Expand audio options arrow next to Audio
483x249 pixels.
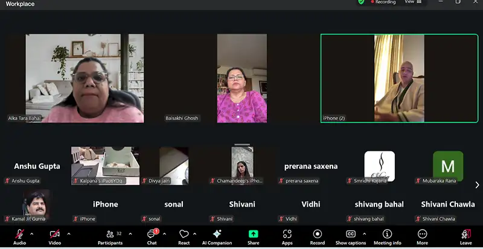pyautogui.click(x=32, y=234)
